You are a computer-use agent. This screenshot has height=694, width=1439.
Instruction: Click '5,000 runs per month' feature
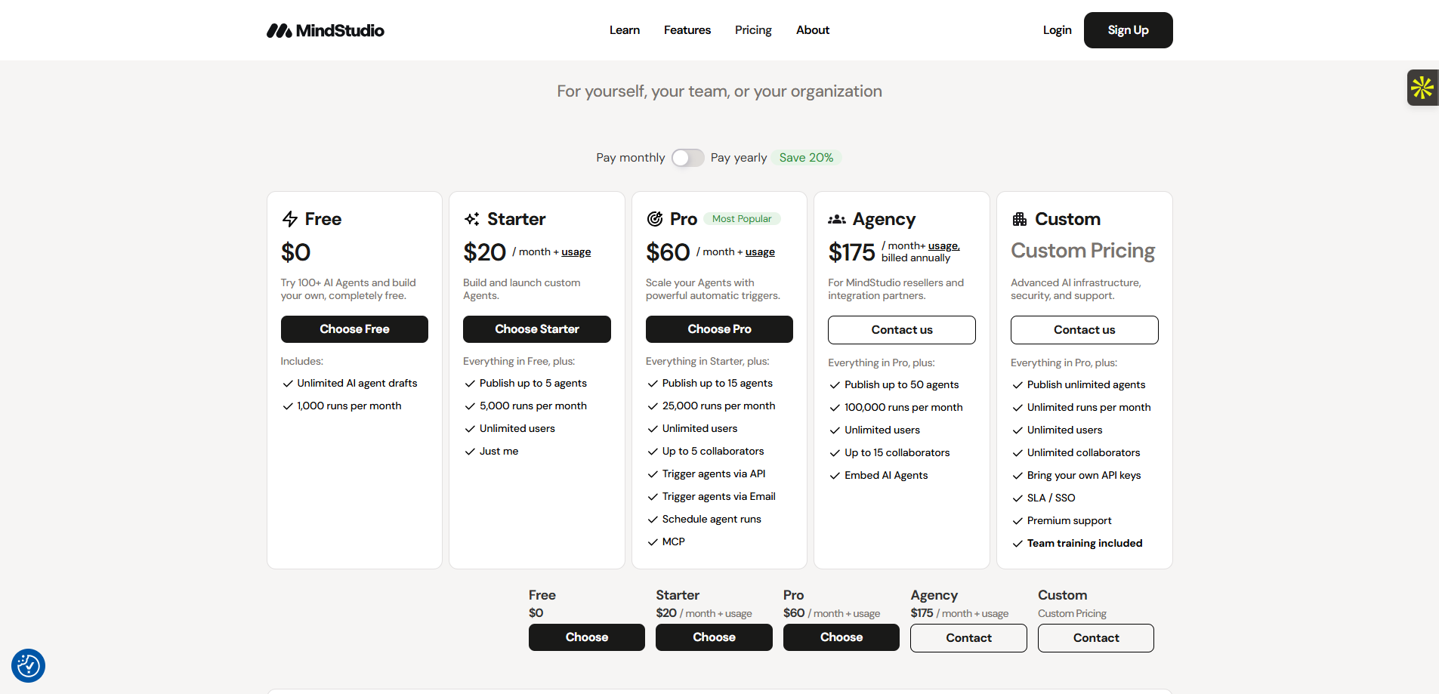point(533,406)
